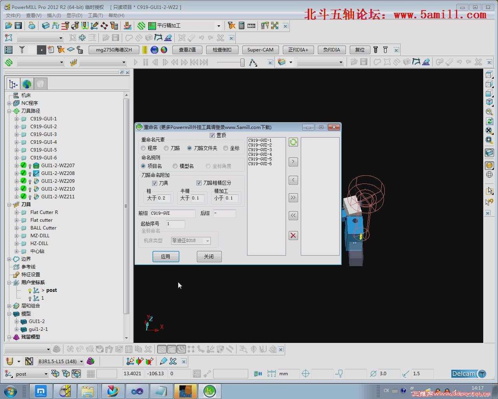Click the move-all-right double arrow button
This screenshot has height=399, width=498.
(x=293, y=198)
